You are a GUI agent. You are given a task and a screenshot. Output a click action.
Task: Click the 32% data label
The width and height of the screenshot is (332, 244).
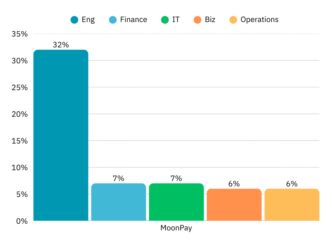click(x=61, y=45)
